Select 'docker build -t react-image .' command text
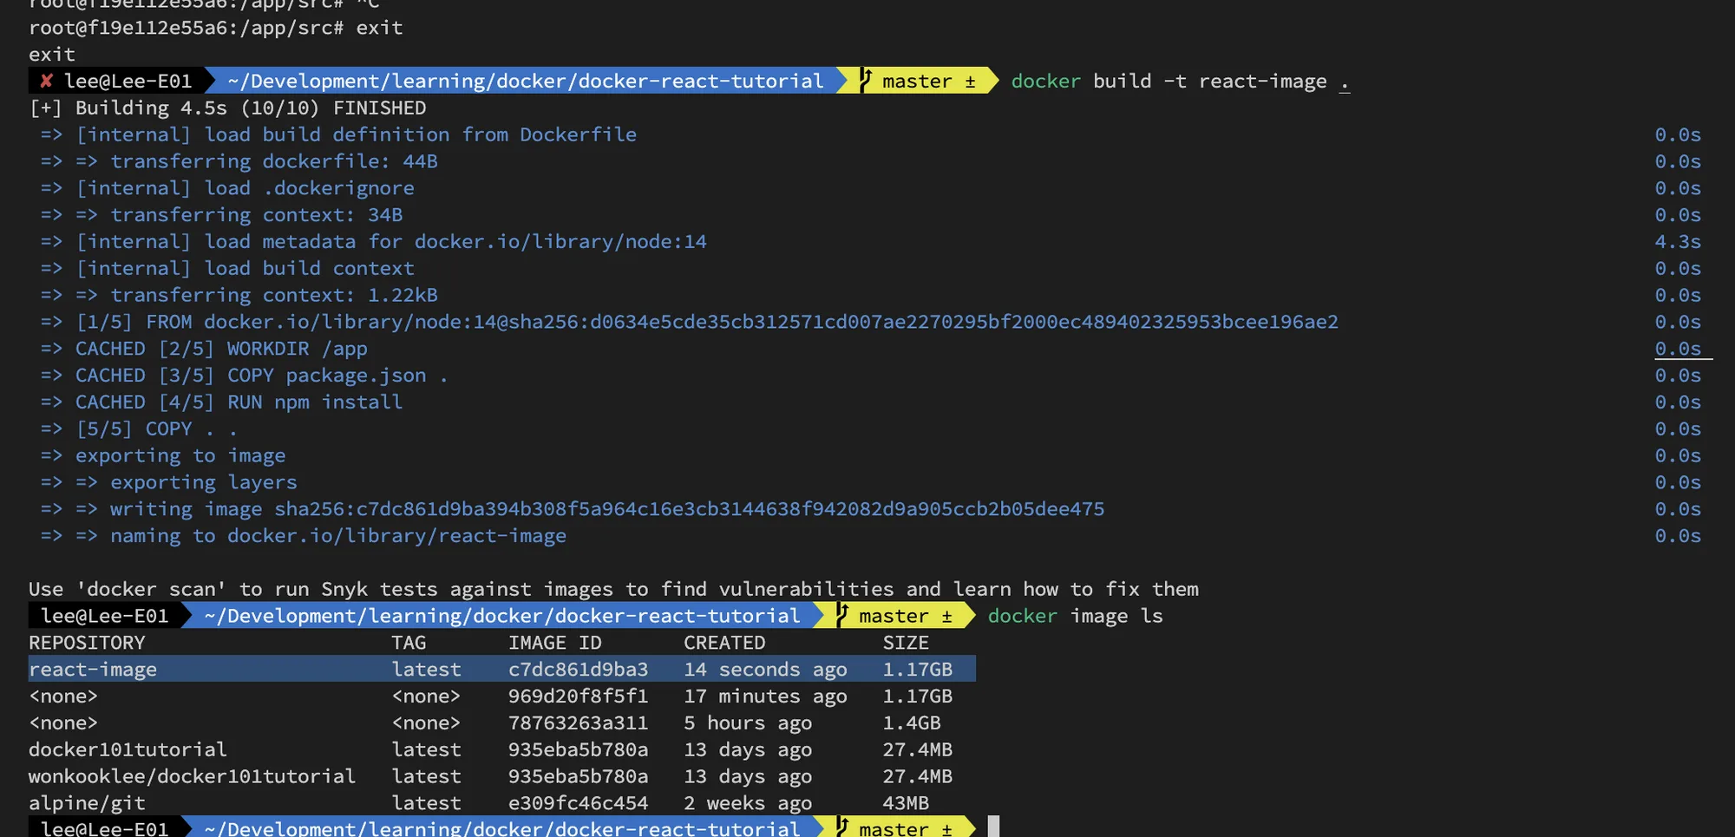This screenshot has height=837, width=1735. [x=1180, y=82]
